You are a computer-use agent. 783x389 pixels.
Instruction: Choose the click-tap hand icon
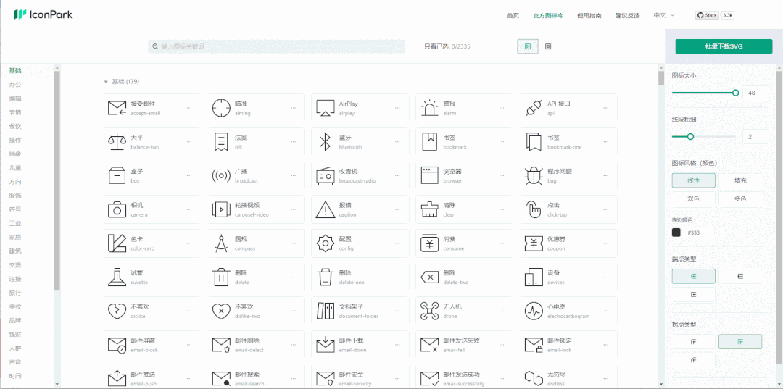click(x=534, y=209)
